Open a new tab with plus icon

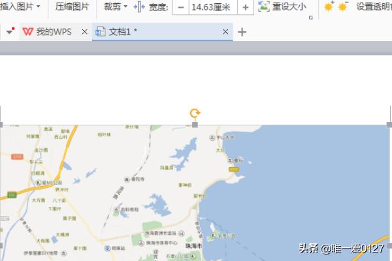pyautogui.click(x=242, y=31)
